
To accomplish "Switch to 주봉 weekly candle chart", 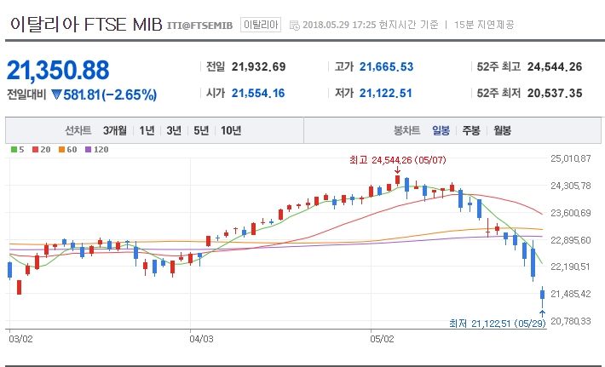I will [470, 130].
